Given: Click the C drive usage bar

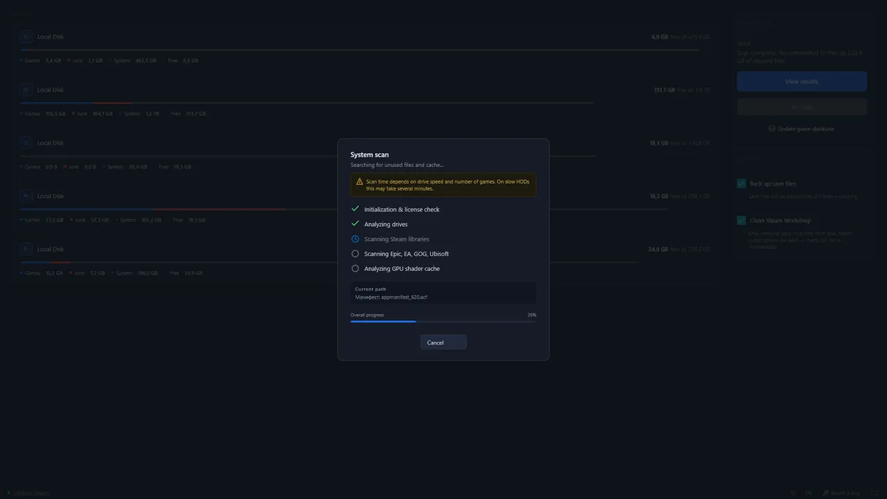Looking at the screenshot, I should pos(360,50).
